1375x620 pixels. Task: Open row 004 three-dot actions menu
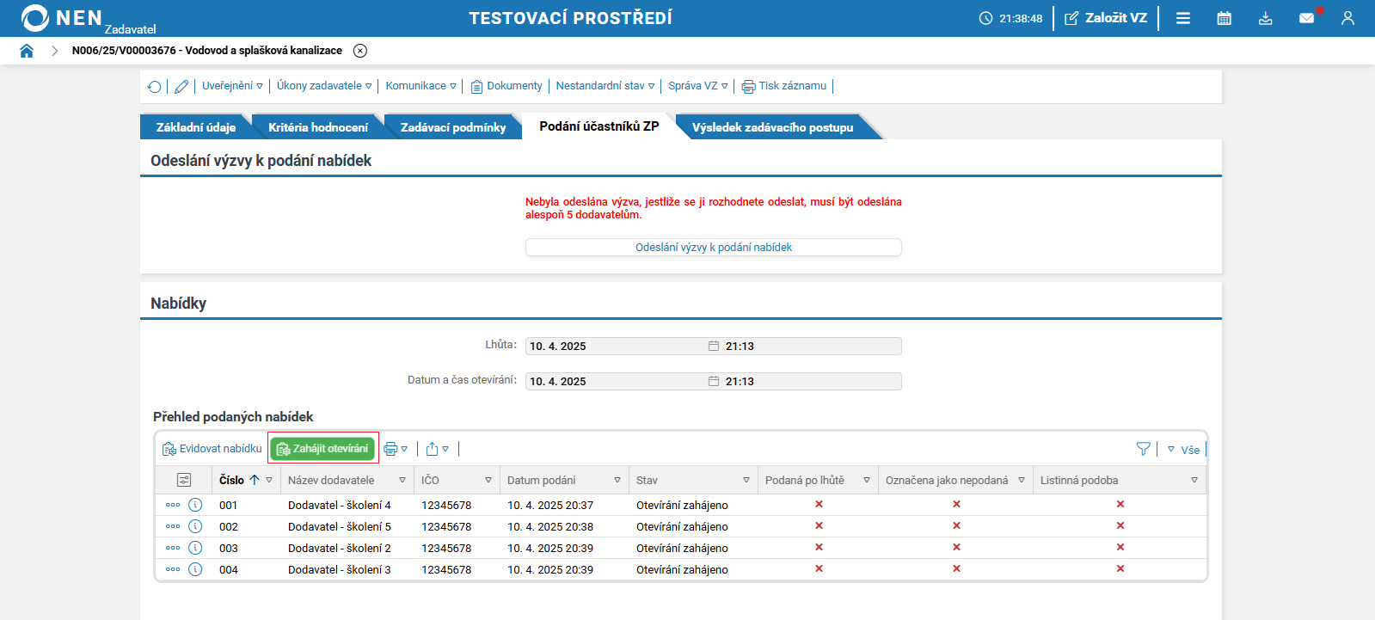coord(173,569)
